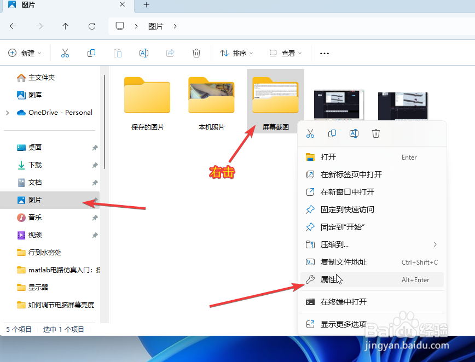Unpin 下载 using its pin icon
This screenshot has width=475, height=362.
click(x=95, y=165)
